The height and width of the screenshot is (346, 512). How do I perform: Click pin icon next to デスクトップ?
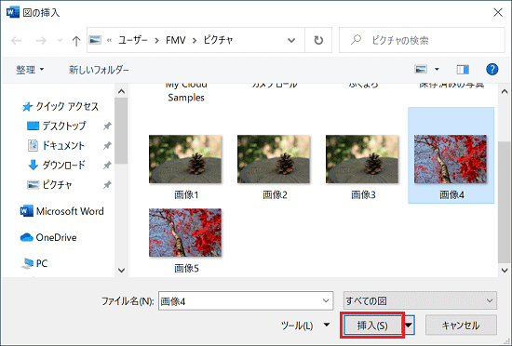pyautogui.click(x=107, y=126)
